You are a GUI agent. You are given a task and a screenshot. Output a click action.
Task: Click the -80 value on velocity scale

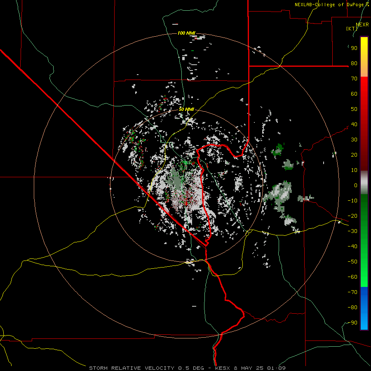(352, 308)
